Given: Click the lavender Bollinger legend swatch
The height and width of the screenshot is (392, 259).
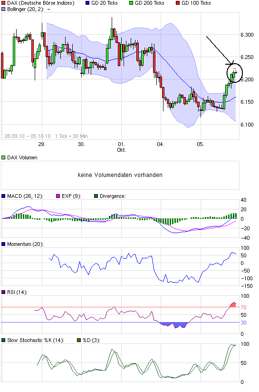Looking at the screenshot, I should click(x=3, y=9).
